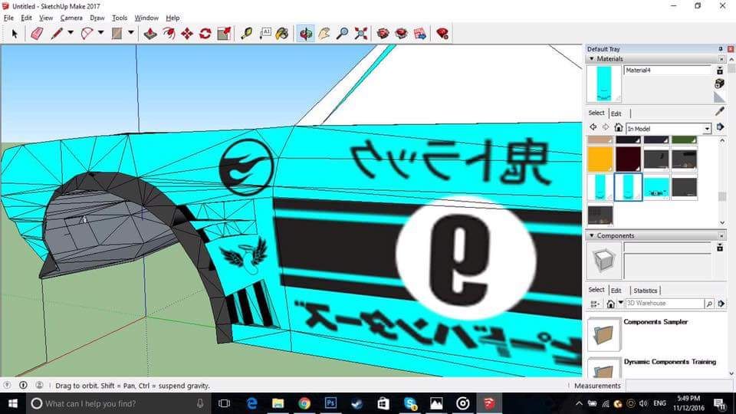Open the Camera menu
736x414 pixels.
(x=71, y=18)
